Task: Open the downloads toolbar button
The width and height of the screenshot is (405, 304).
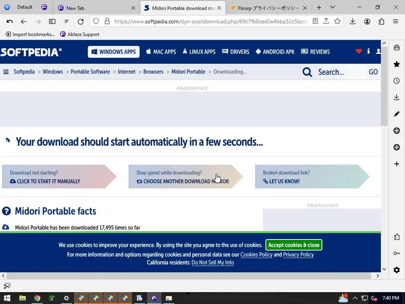Action: pos(352,21)
